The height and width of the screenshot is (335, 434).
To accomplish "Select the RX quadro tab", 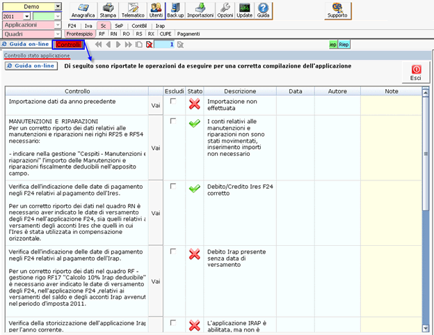I will click(x=151, y=34).
